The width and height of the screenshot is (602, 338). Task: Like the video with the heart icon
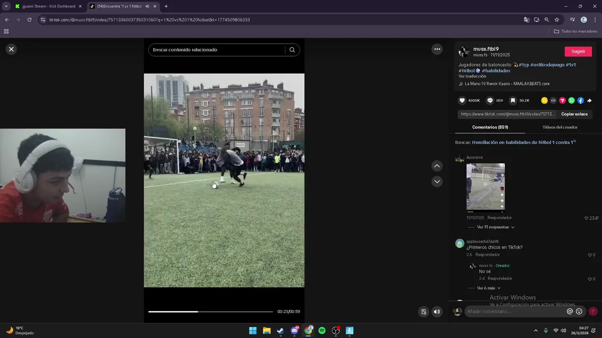tap(462, 100)
